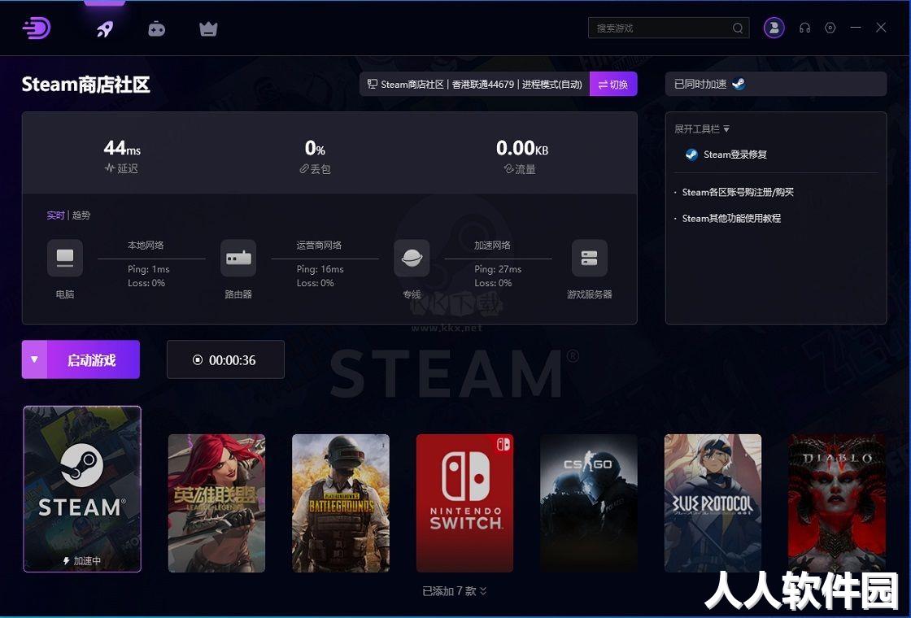
Task: Open the rocket acceleration tab
Action: [x=105, y=28]
